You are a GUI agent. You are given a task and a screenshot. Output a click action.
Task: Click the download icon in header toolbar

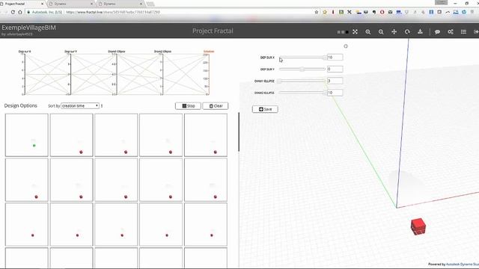pos(421,31)
